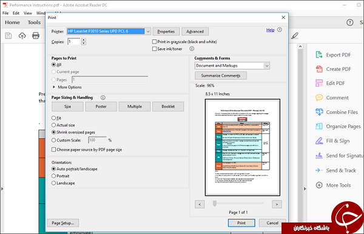Open the Comment tool
Viewport: 364px width, 234px height.
pyautogui.click(x=332, y=98)
